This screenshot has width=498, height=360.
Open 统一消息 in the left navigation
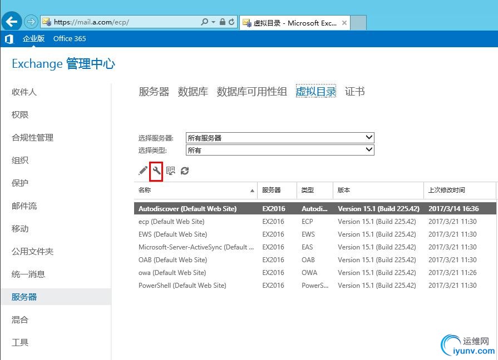tap(28, 274)
